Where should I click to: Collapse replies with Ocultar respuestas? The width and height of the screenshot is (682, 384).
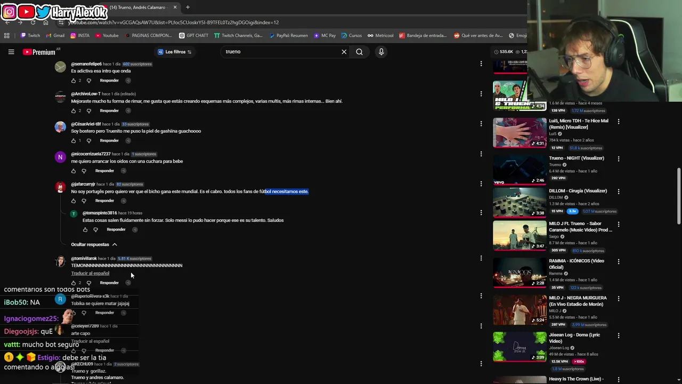[94, 244]
